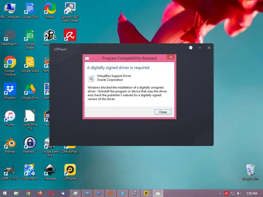Open the LDPlayer feedback chat bubble icon
This screenshot has height=197, width=263.
tap(191, 48)
